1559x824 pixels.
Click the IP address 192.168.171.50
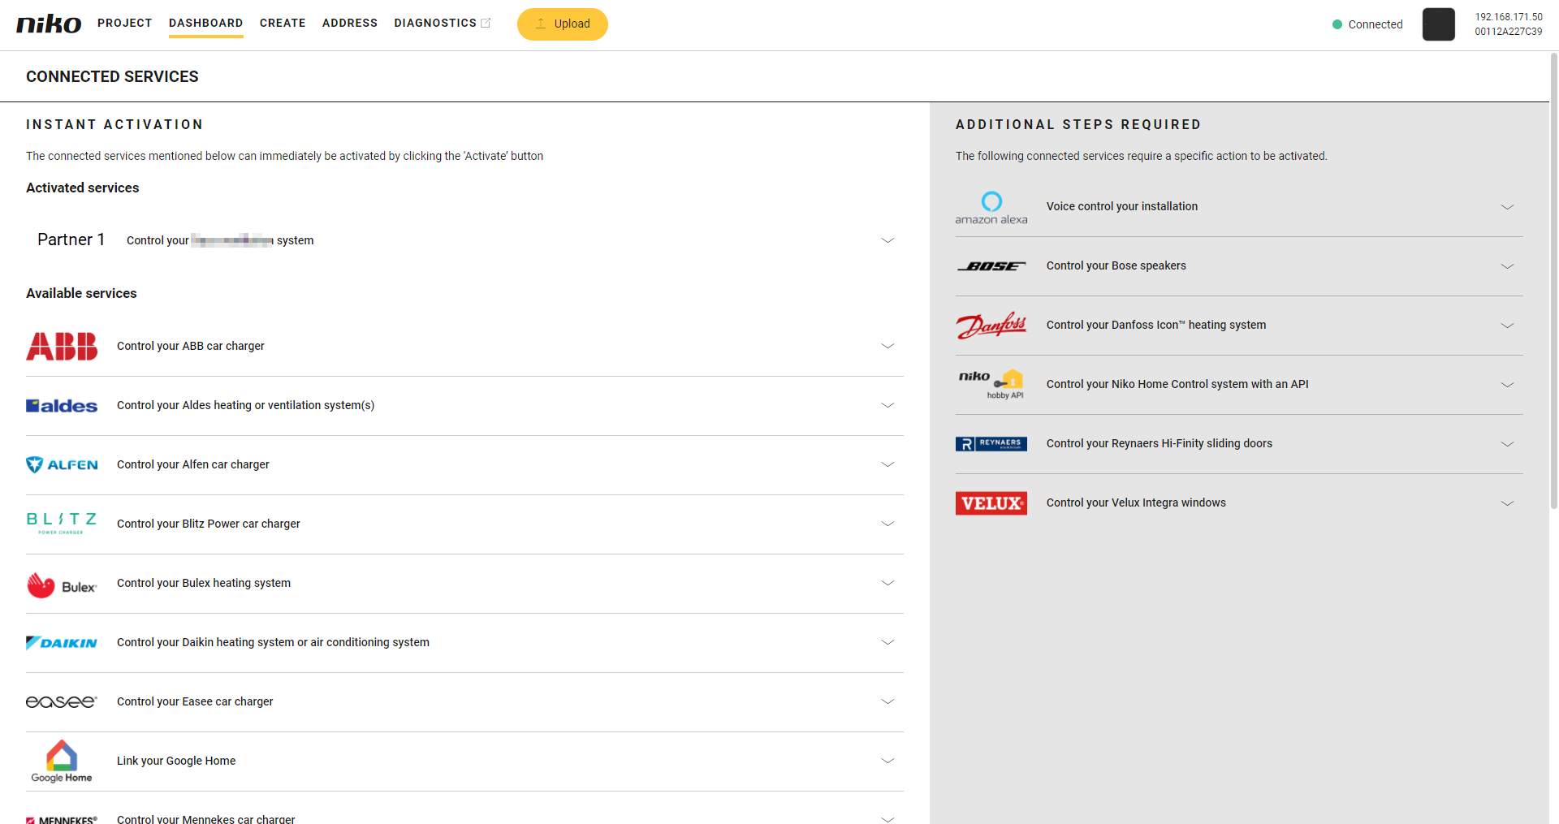1509,17
